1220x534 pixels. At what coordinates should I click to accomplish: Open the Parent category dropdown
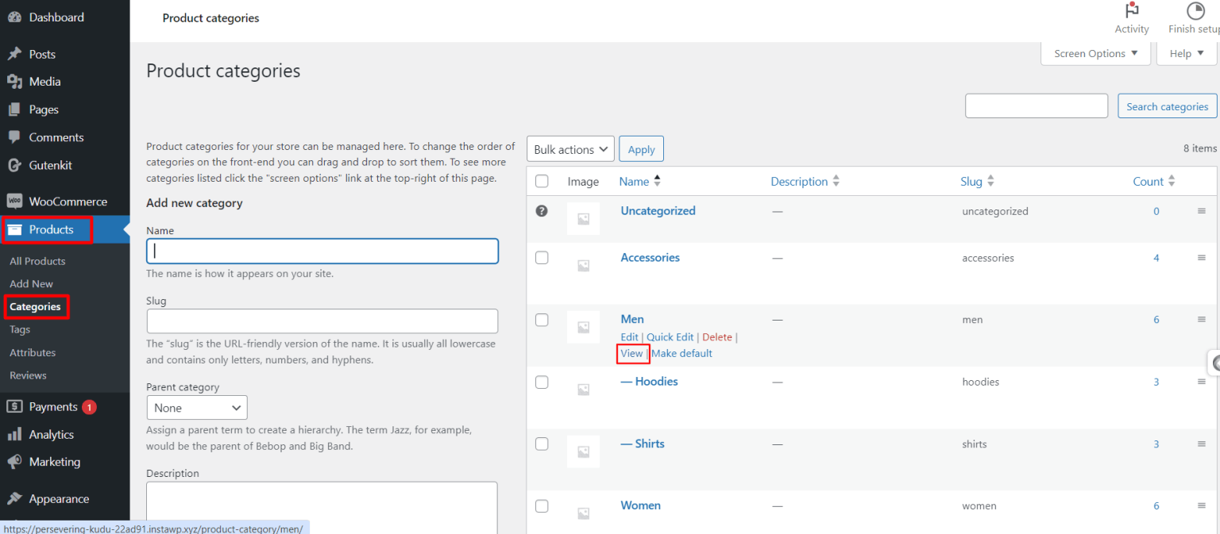(x=196, y=407)
